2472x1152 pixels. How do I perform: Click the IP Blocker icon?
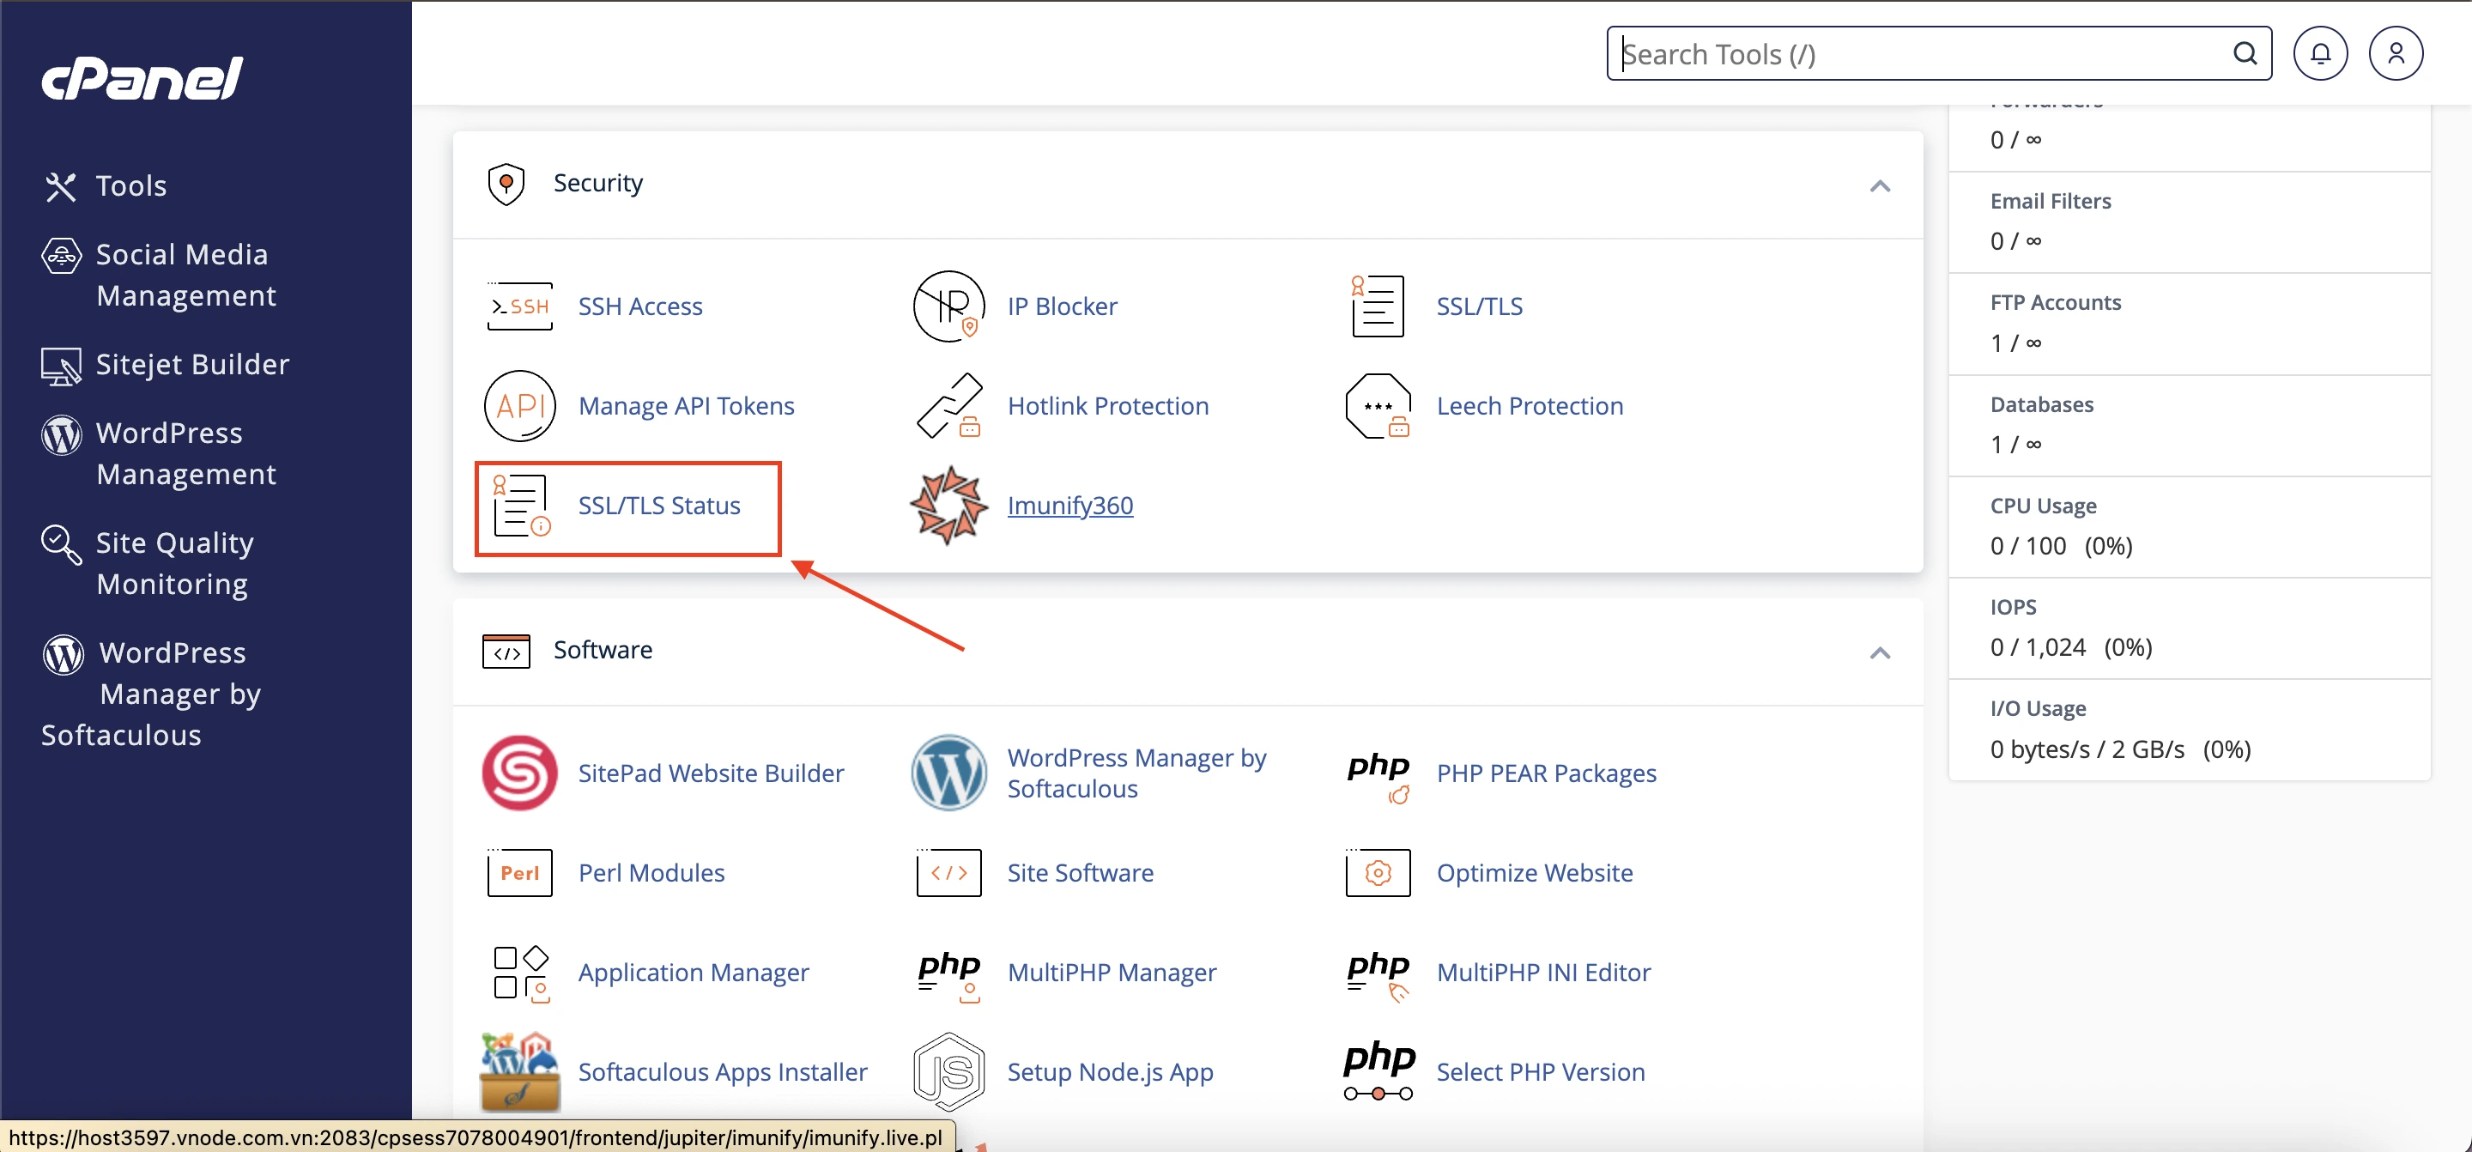[x=948, y=306]
